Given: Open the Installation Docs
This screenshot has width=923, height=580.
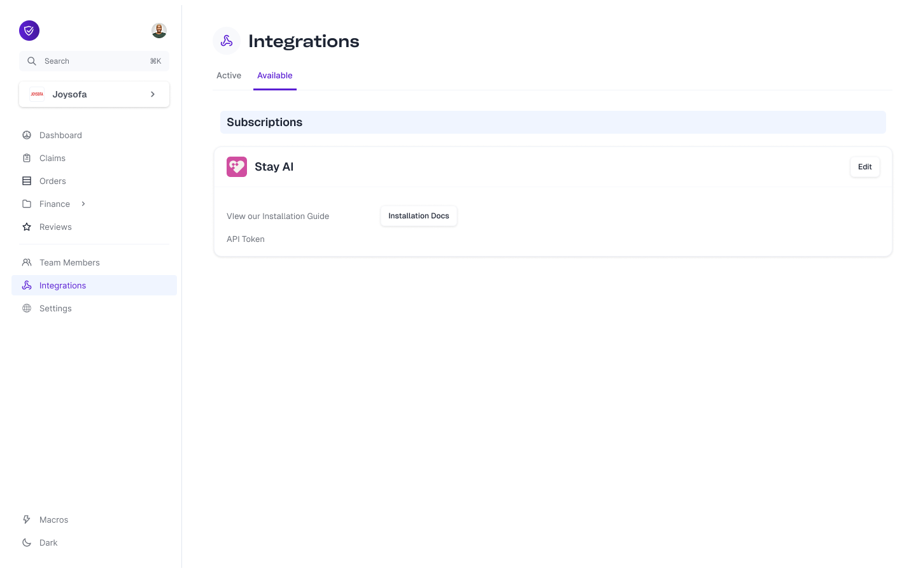Looking at the screenshot, I should pyautogui.click(x=418, y=216).
